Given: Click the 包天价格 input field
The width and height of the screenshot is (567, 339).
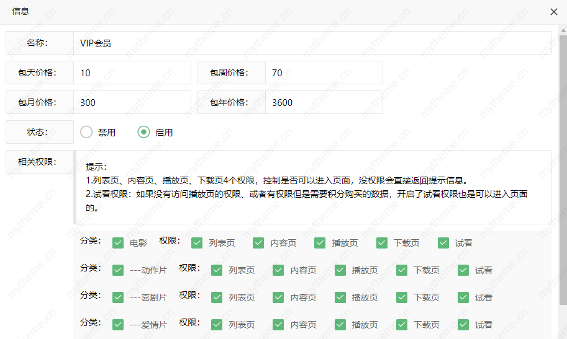Looking at the screenshot, I should (x=132, y=73).
